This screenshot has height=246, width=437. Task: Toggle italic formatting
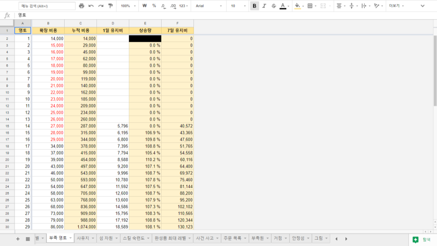tap(264, 6)
